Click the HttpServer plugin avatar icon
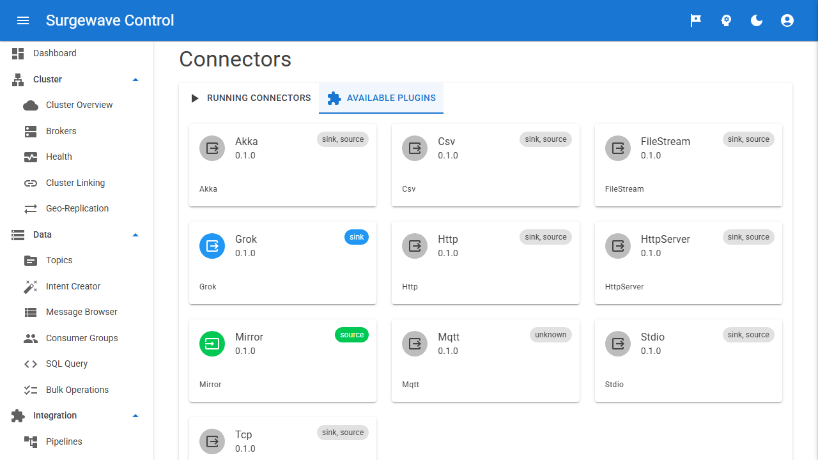 point(618,246)
